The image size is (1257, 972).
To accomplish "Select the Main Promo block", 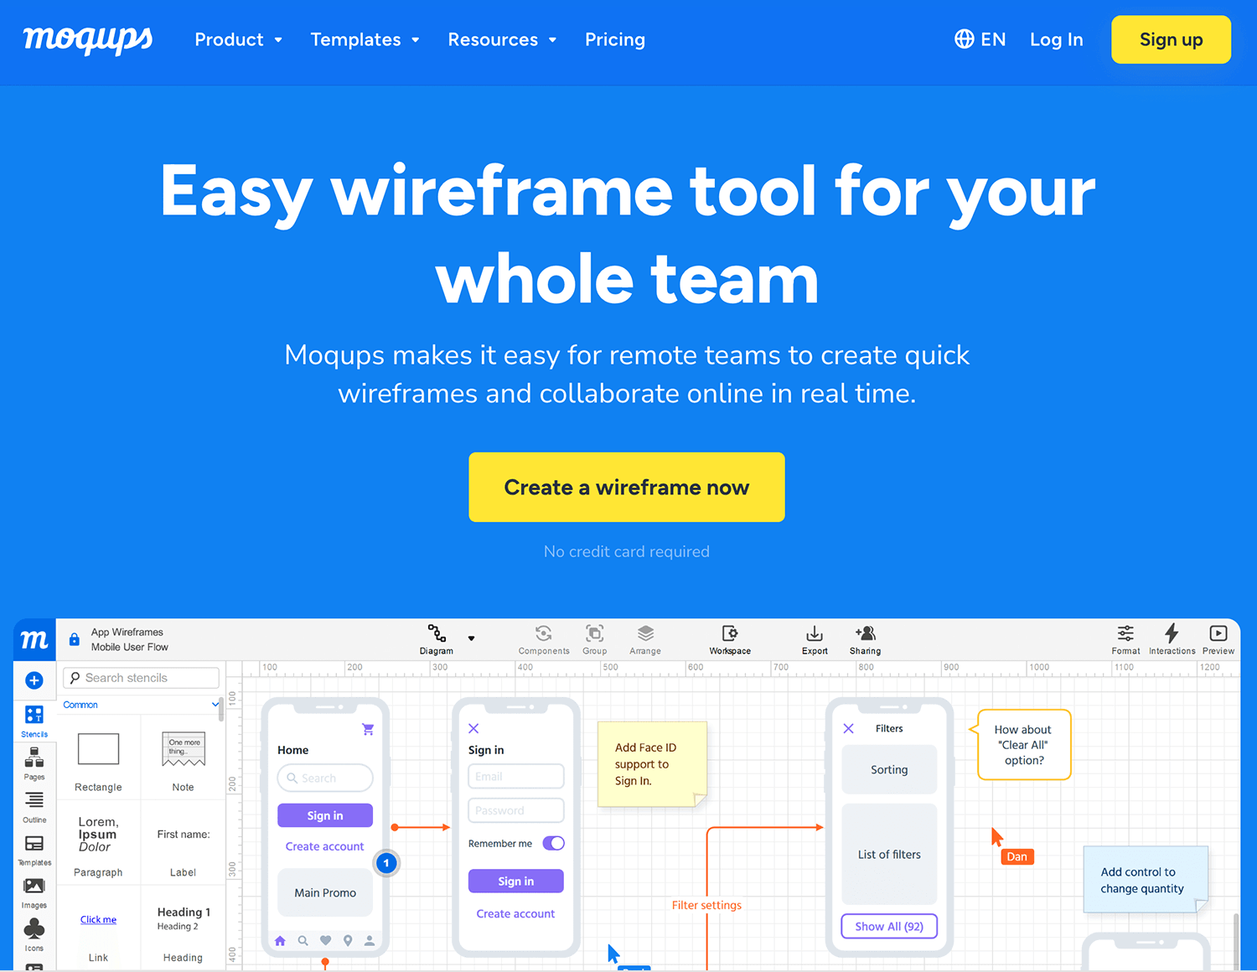I will (x=325, y=892).
